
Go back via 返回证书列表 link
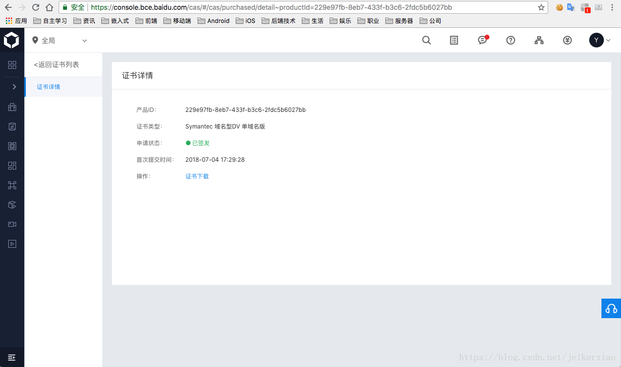point(56,64)
